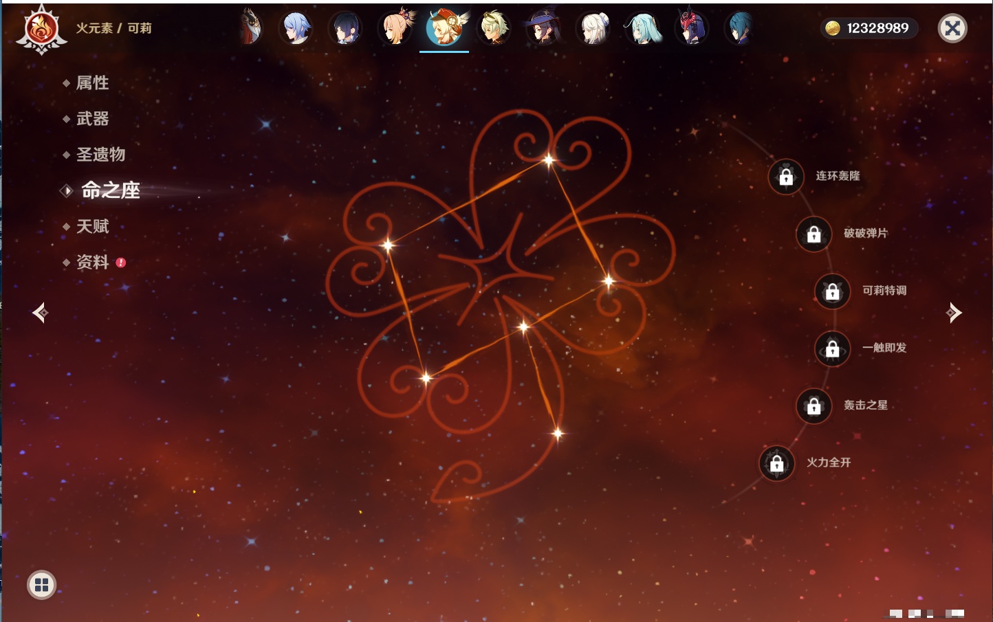Click the 火元素 / 可莉 header text
This screenshot has width=993, height=622.
tap(113, 28)
